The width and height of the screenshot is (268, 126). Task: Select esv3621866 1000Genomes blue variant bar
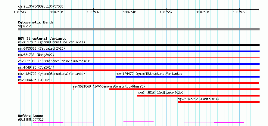[139, 64]
